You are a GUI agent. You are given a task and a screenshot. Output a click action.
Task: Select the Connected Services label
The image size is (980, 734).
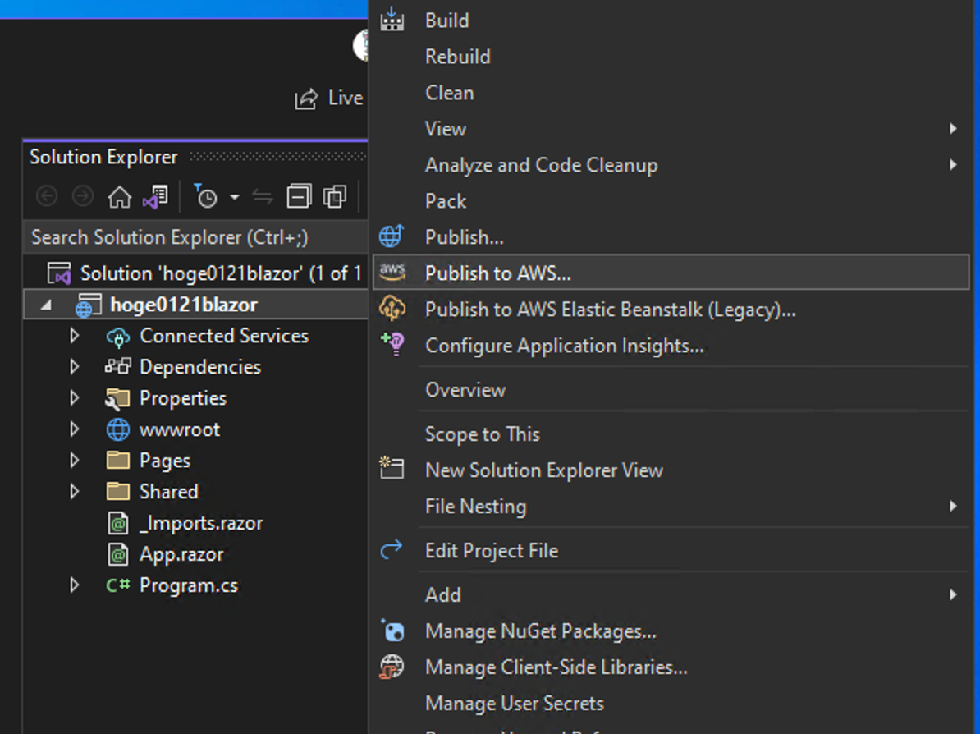click(224, 336)
